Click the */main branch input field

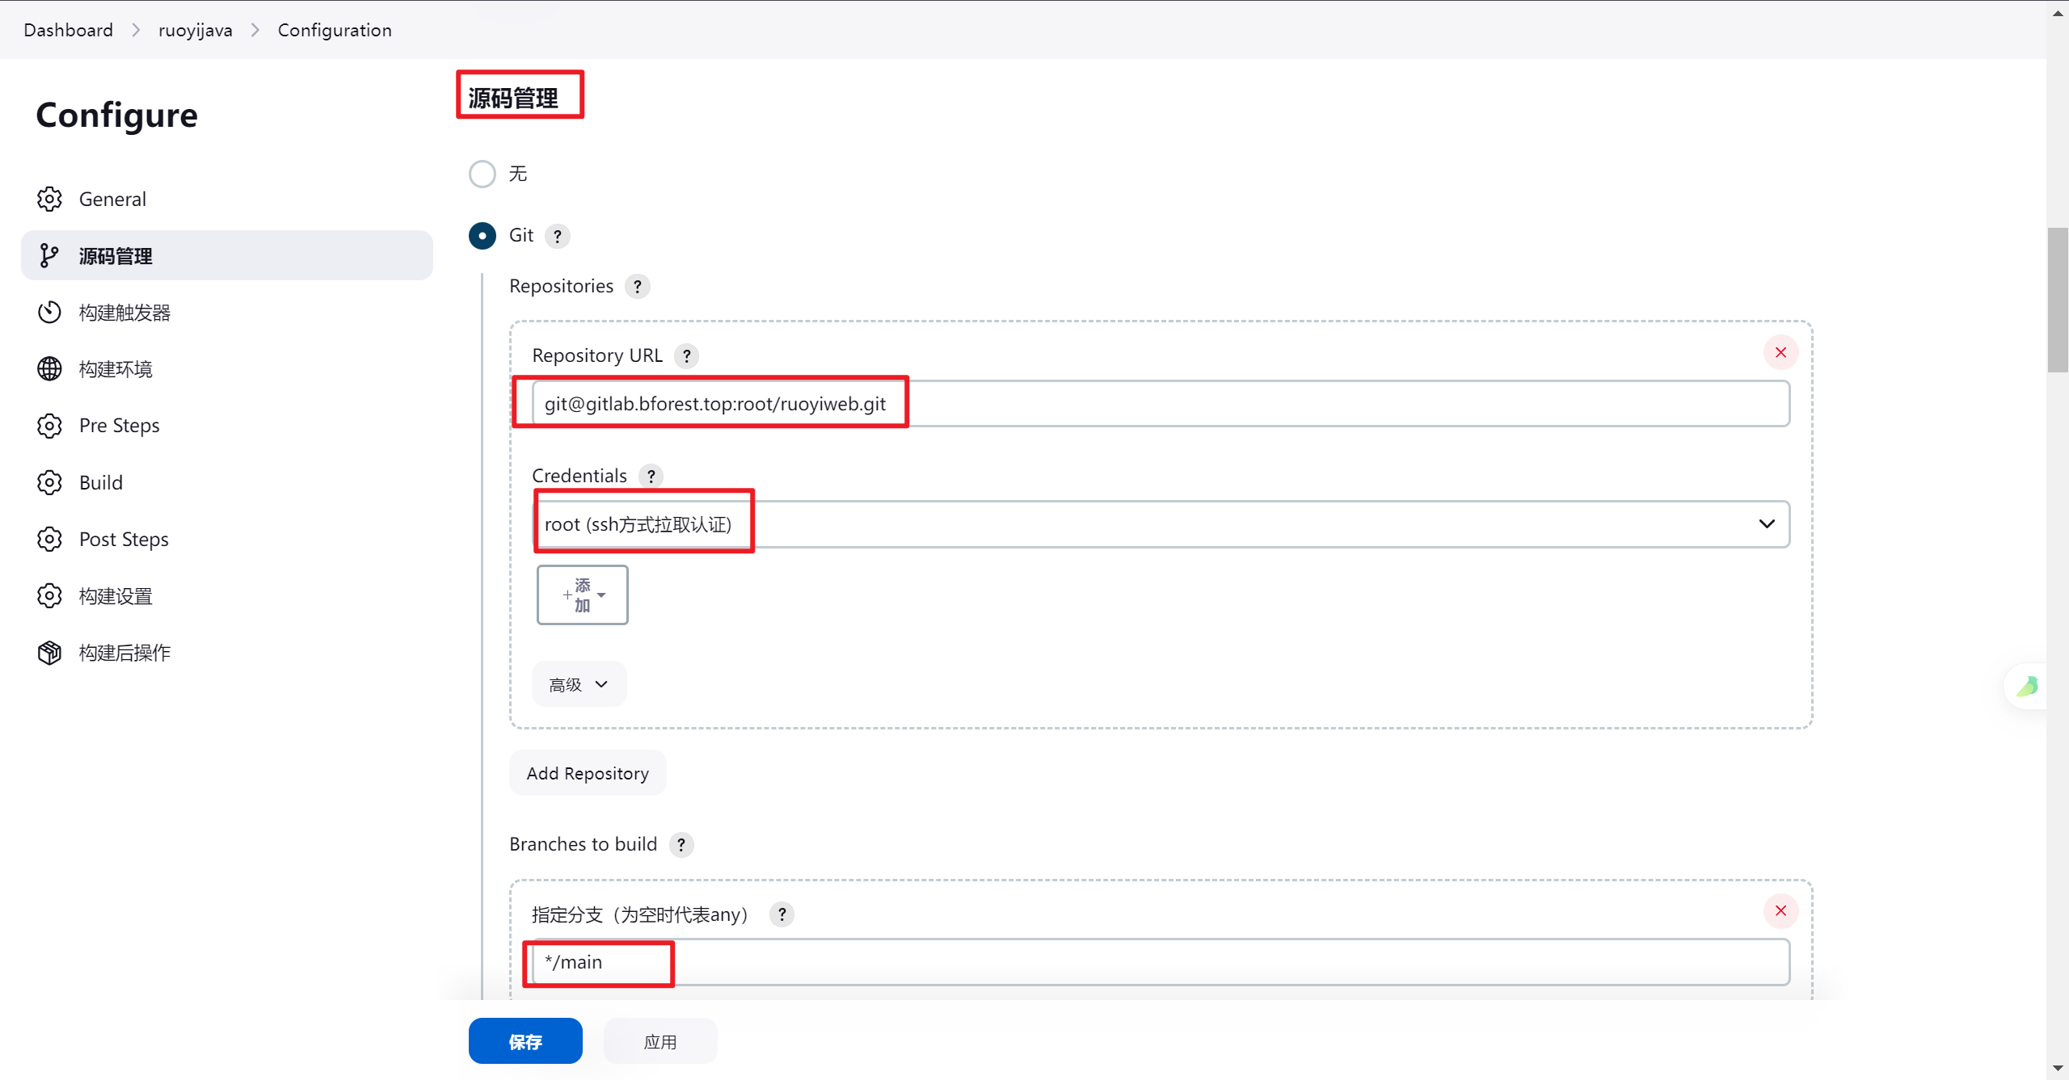[x=1161, y=962]
